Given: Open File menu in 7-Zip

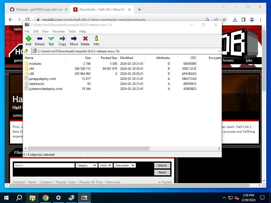Looking at the screenshot, I should pos(27,31).
